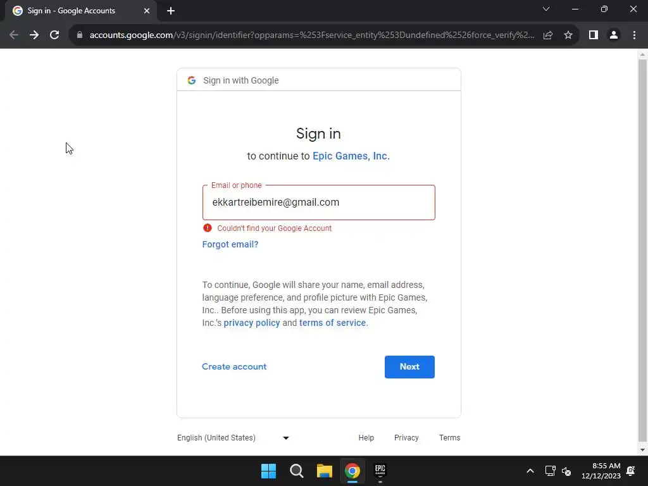Open the notifications bell icon
This screenshot has width=648, height=486.
point(631,471)
